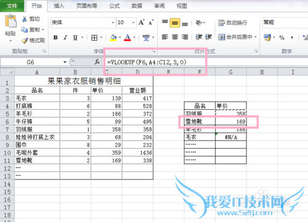Apply comma style format

[x=292, y=38]
